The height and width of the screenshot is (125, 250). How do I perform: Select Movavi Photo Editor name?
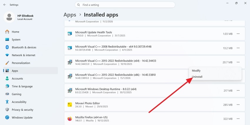tap(88, 103)
